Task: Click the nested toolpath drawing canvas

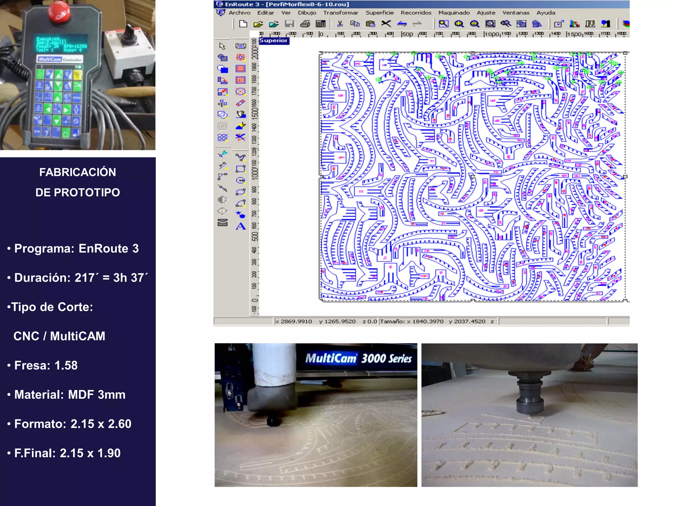Action: [x=472, y=177]
